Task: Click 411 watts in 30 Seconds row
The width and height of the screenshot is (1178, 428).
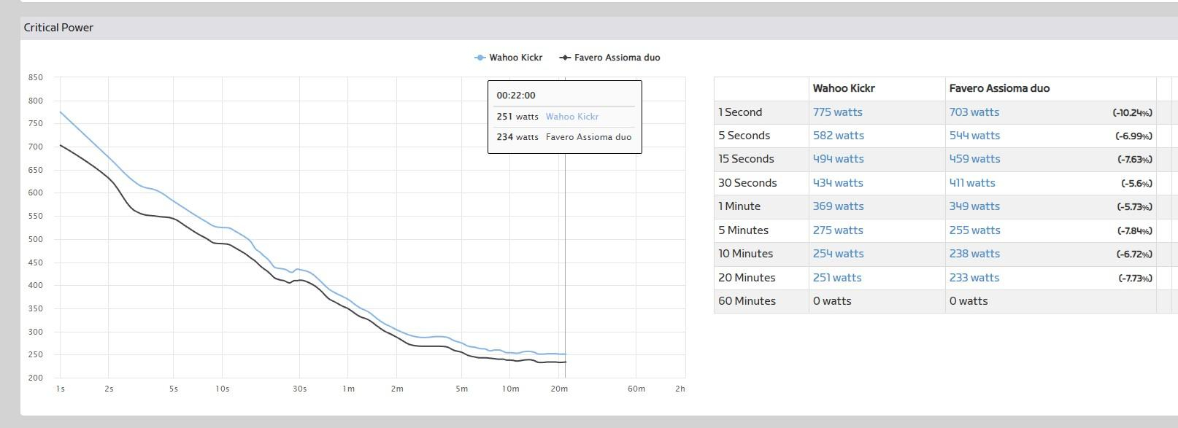Action: [972, 183]
